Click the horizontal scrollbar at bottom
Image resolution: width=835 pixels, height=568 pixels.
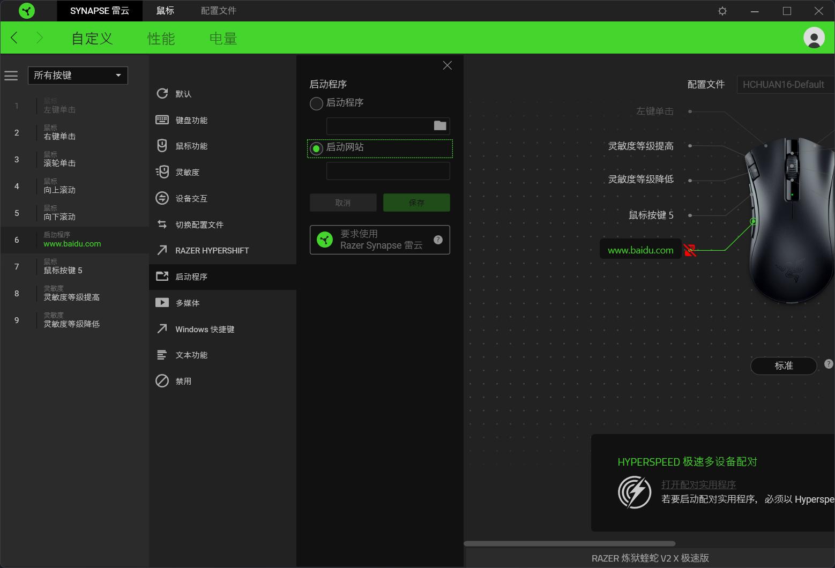point(569,543)
